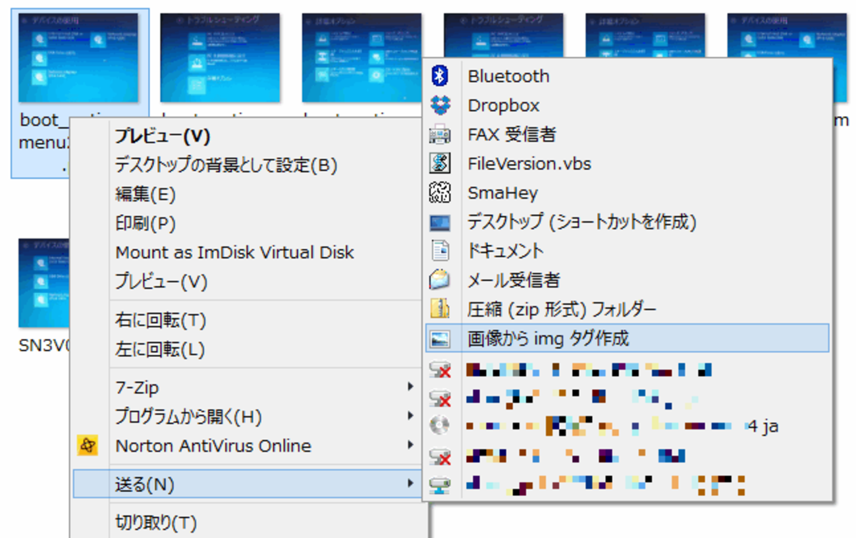Choose the bold プレビュー(V) default entry
The width and height of the screenshot is (856, 538).
tap(163, 136)
